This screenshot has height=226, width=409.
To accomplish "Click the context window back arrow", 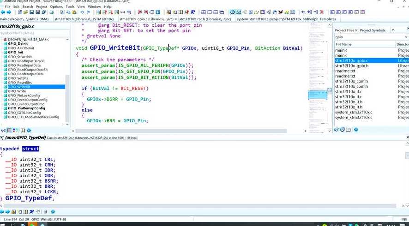I will [x=2, y=212].
